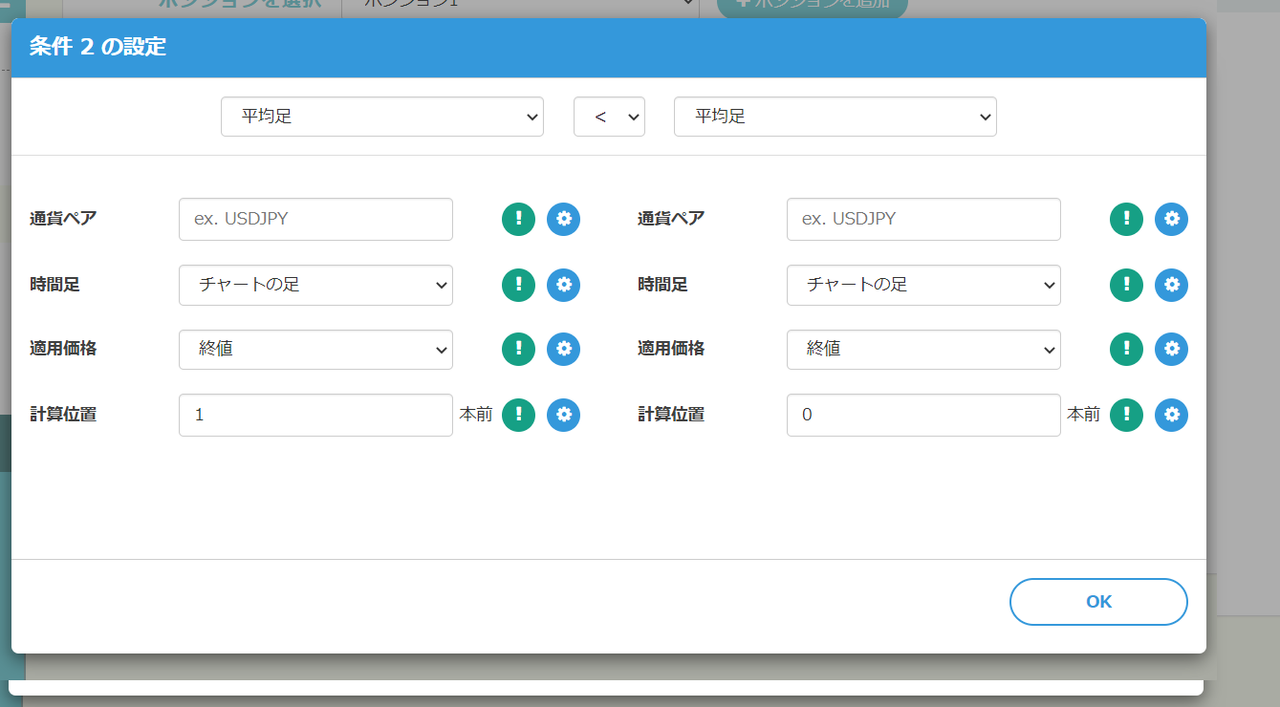1280x707 pixels.
Task: Open the right 平均足 indicator dropdown
Action: pyautogui.click(x=835, y=117)
